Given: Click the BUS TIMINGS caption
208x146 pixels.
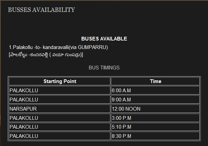Looking at the screenshot, I should click(104, 68).
